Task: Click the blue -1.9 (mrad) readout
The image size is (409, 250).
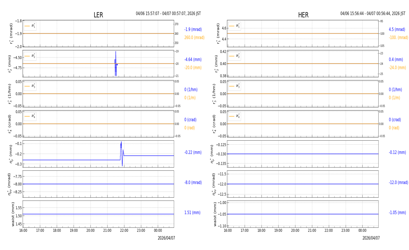Action: 193,30
